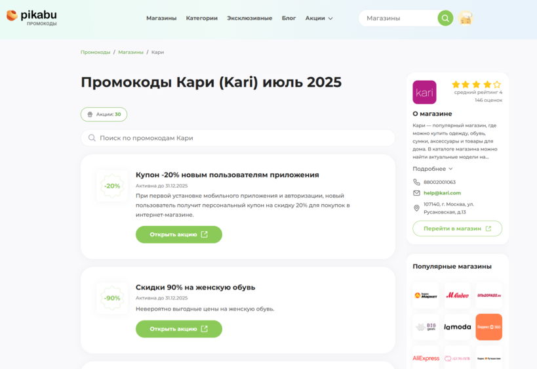Open the Яндекс Маркет store tile
537x369 pixels.
426,295
